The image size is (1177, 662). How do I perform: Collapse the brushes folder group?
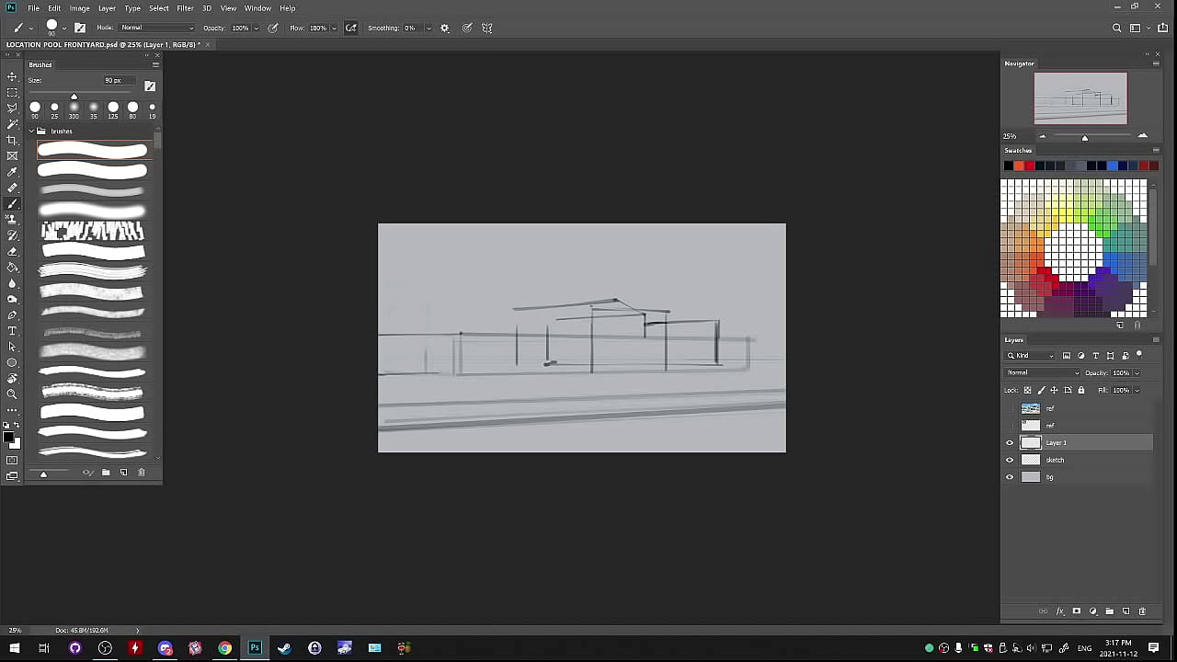point(31,131)
